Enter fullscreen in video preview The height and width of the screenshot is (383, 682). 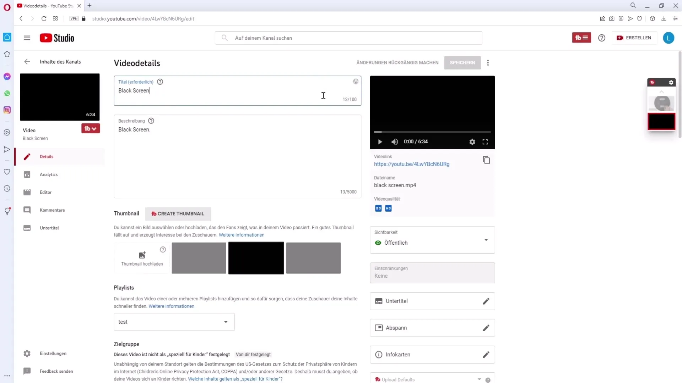point(485,142)
